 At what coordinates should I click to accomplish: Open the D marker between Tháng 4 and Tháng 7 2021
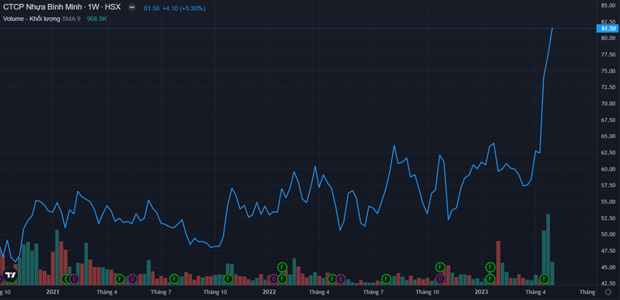(132, 279)
